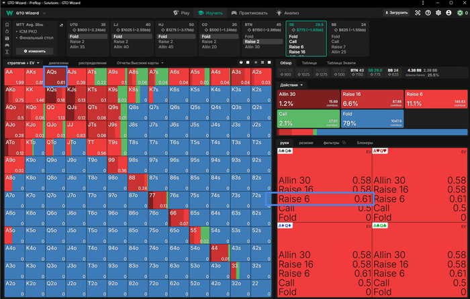Select the фильтры tab
Viewport: 470px width, 299px height.
point(331,143)
